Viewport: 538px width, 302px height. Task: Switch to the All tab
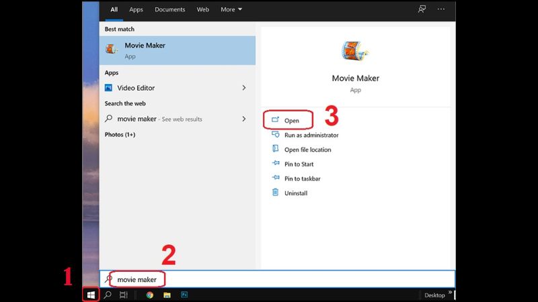pos(114,9)
